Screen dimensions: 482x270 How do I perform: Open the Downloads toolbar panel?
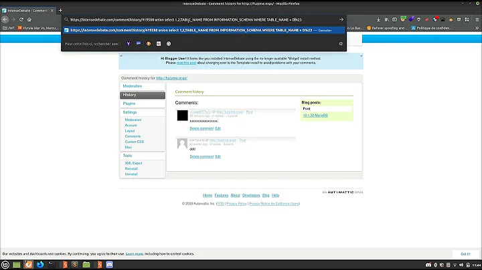(x=378, y=19)
